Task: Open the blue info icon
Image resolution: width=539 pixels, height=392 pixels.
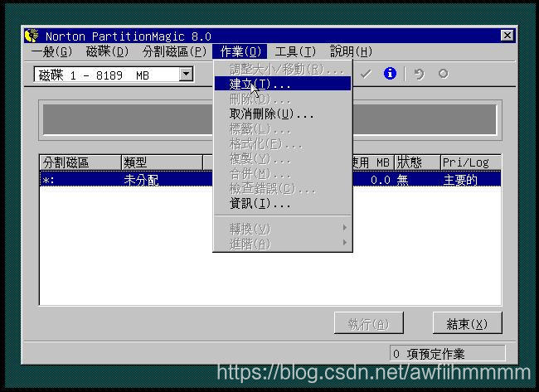Action: [390, 74]
